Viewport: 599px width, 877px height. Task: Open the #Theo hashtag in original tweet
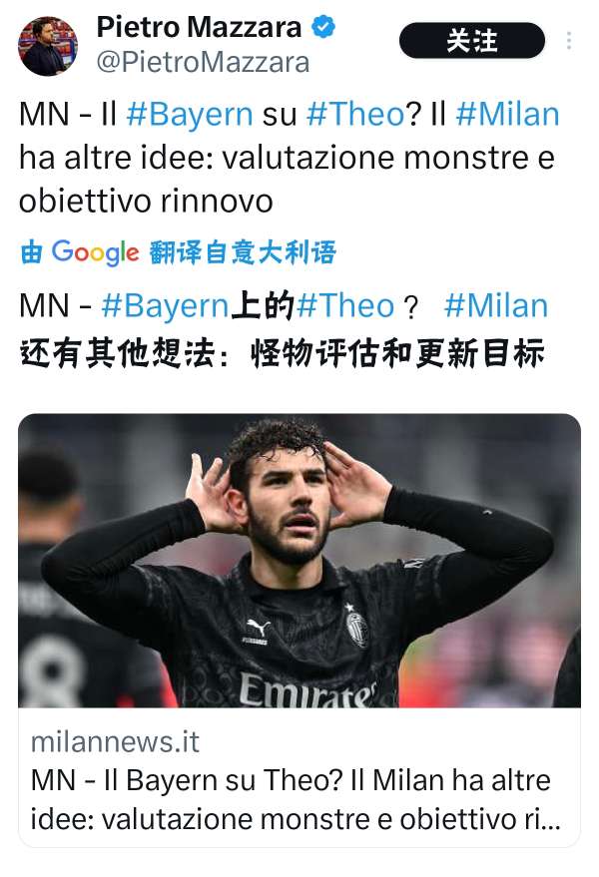coord(355,114)
